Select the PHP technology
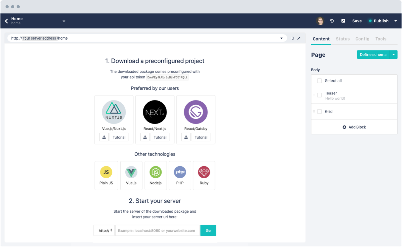This screenshot has width=402, height=247. pos(180,176)
